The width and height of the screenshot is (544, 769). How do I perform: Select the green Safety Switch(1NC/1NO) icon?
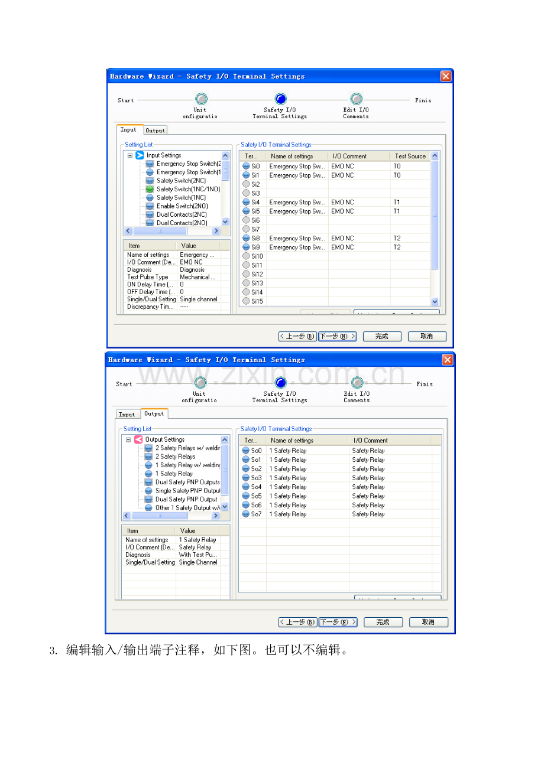pos(150,189)
